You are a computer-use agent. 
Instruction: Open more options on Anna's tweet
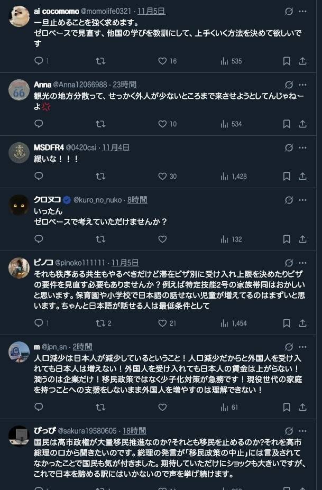point(302,85)
